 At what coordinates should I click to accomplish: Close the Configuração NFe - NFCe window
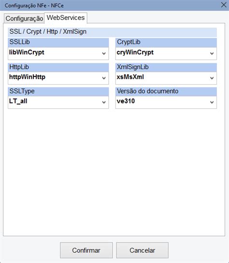point(224,5)
